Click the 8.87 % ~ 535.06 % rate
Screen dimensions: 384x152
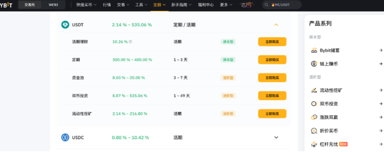click(130, 96)
